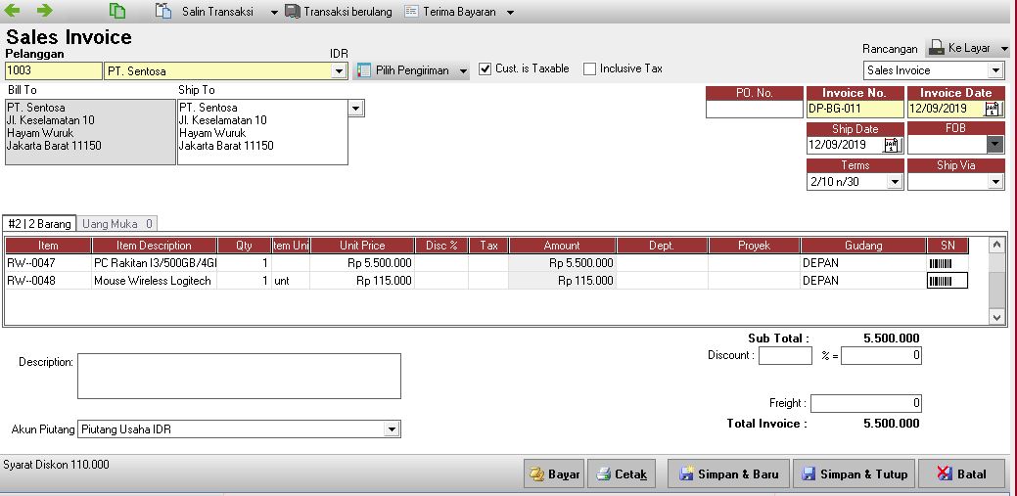
Task: Click the Description text box
Action: [x=240, y=376]
